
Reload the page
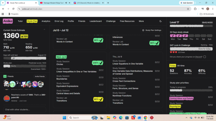point(13,9)
